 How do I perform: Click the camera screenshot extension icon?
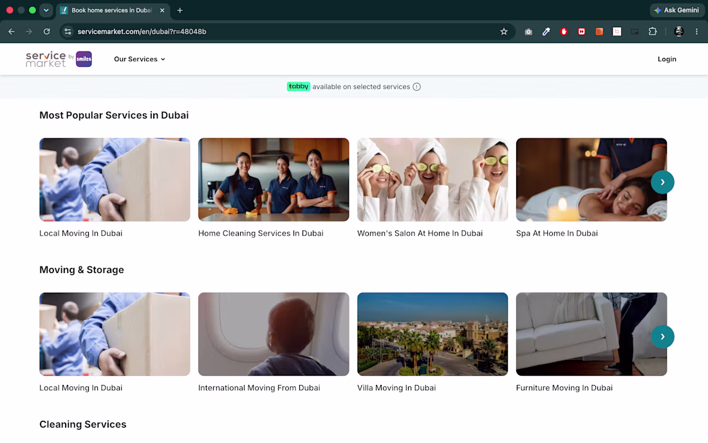[x=528, y=32]
